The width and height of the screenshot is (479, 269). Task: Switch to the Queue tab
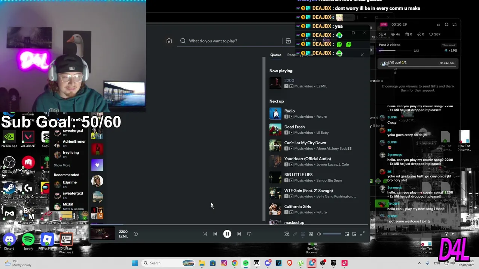coord(276,55)
